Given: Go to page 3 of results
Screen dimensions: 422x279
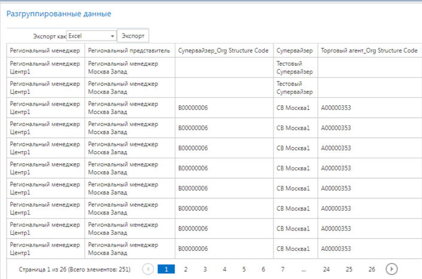Looking at the screenshot, I should pos(205,269).
